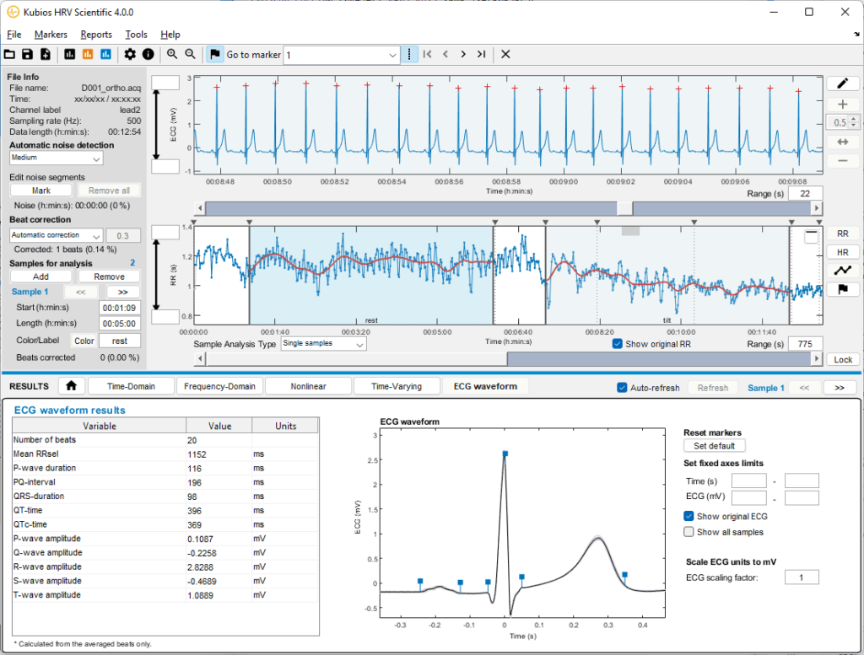
Task: Select the ECG waveform tab
Action: click(485, 386)
